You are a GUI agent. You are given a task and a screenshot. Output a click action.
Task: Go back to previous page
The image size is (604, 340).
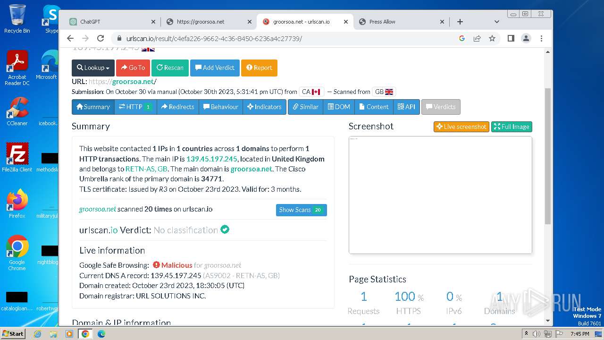pyautogui.click(x=70, y=39)
